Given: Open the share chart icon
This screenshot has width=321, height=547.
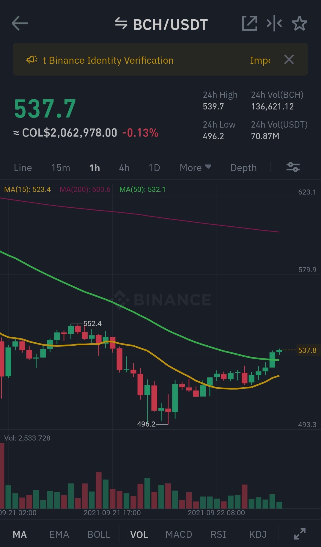Looking at the screenshot, I should click(250, 23).
